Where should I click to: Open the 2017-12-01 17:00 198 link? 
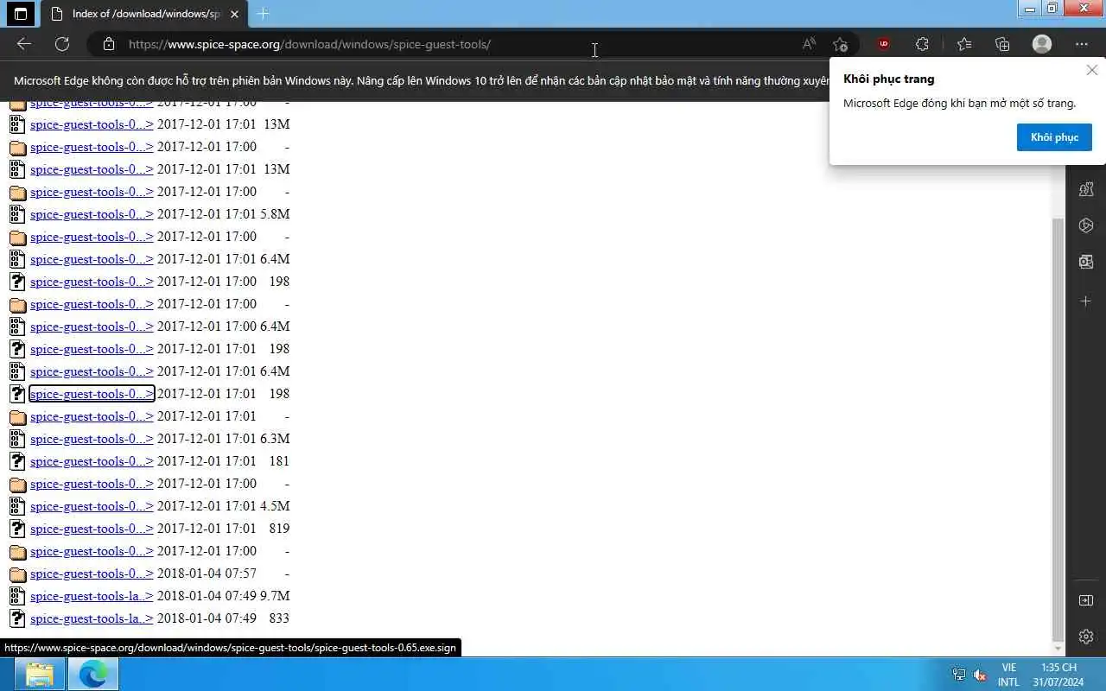pyautogui.click(x=92, y=282)
